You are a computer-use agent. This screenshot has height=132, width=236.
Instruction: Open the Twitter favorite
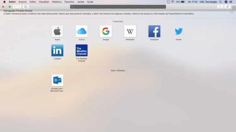pos(178,31)
